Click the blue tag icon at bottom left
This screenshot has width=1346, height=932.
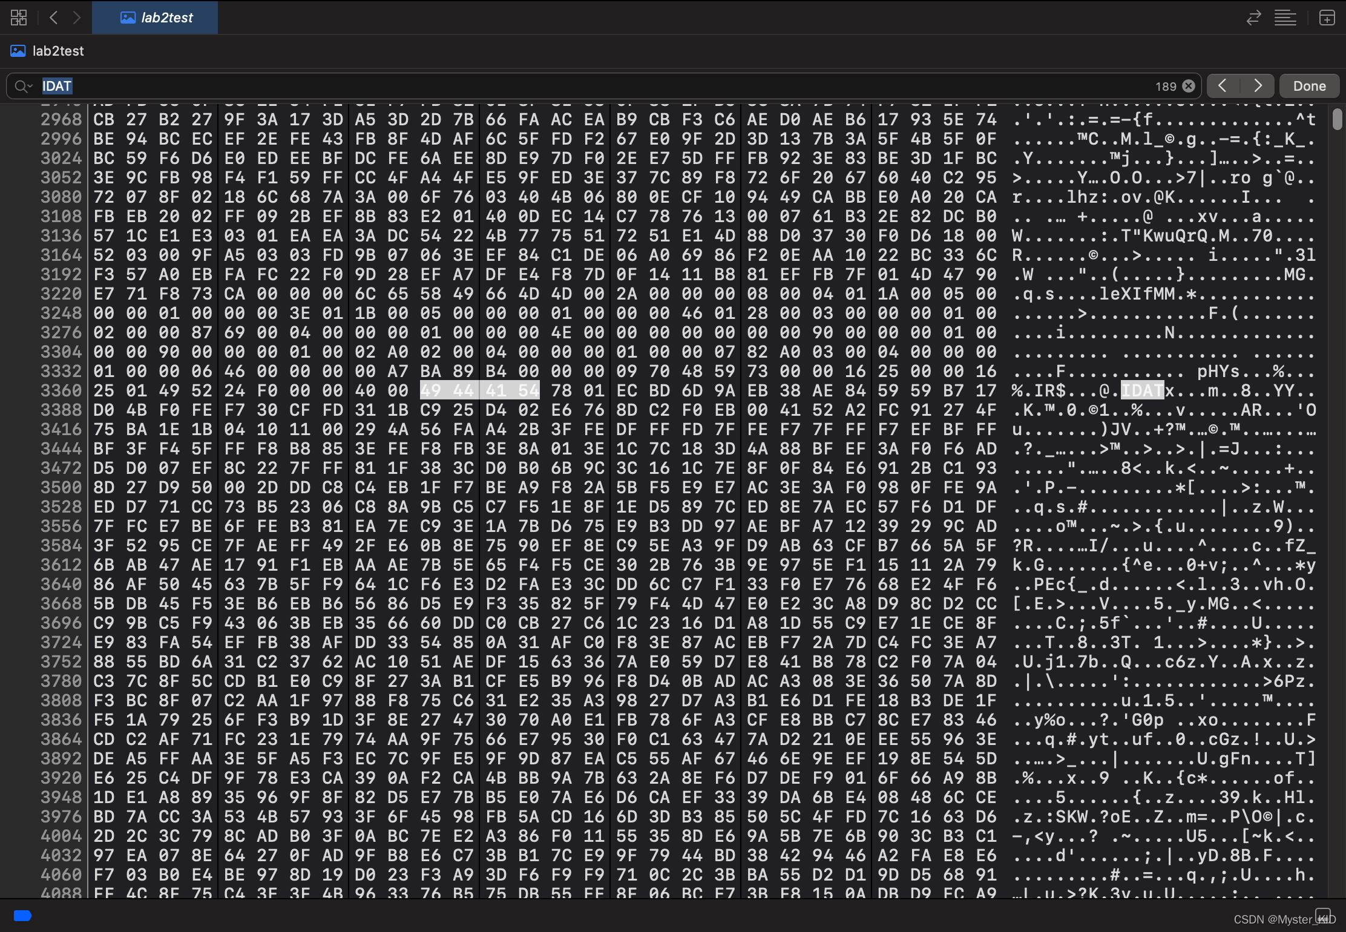(x=22, y=915)
